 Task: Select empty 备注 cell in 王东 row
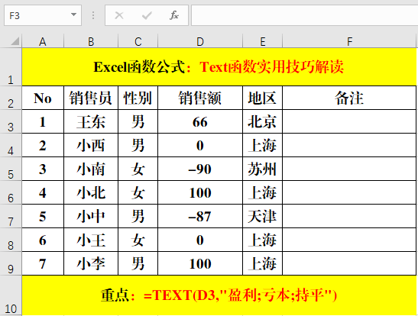click(349, 121)
